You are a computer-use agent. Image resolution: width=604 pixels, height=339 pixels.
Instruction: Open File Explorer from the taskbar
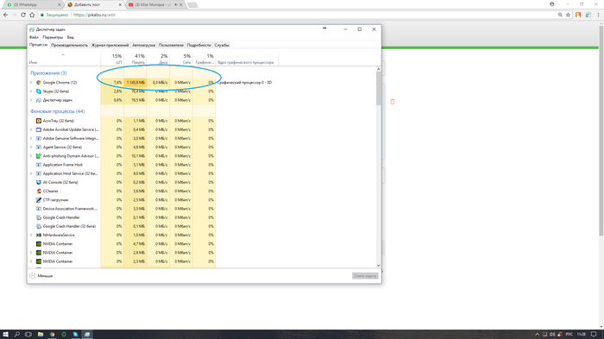click(x=41, y=335)
